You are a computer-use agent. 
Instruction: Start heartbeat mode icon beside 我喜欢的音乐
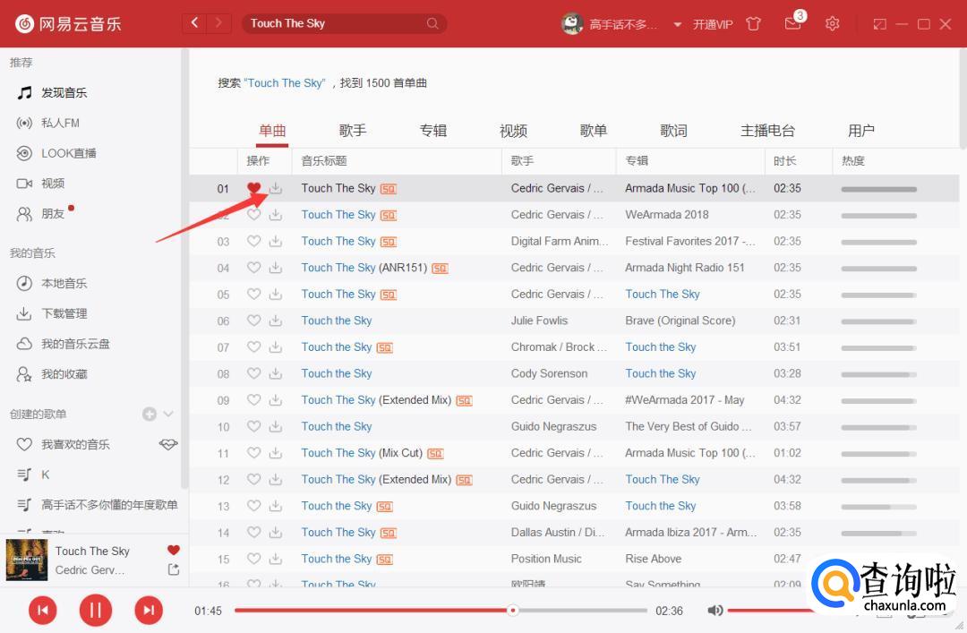click(168, 444)
